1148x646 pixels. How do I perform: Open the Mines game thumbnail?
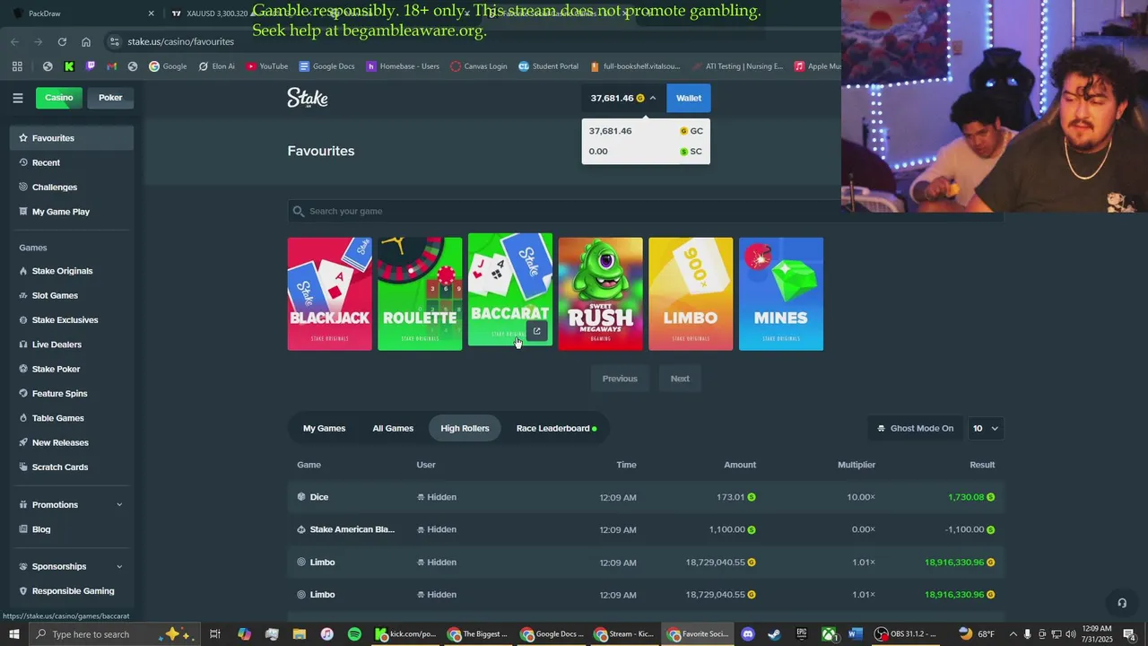pyautogui.click(x=781, y=293)
